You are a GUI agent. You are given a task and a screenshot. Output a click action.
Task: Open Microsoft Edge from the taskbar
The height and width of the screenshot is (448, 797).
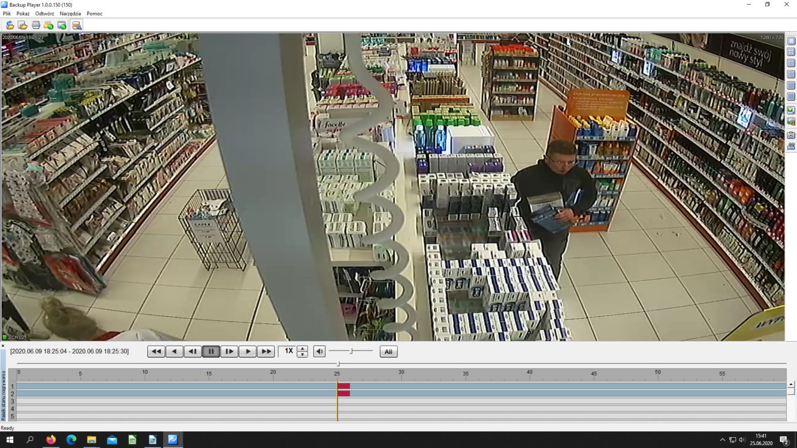pos(71,440)
